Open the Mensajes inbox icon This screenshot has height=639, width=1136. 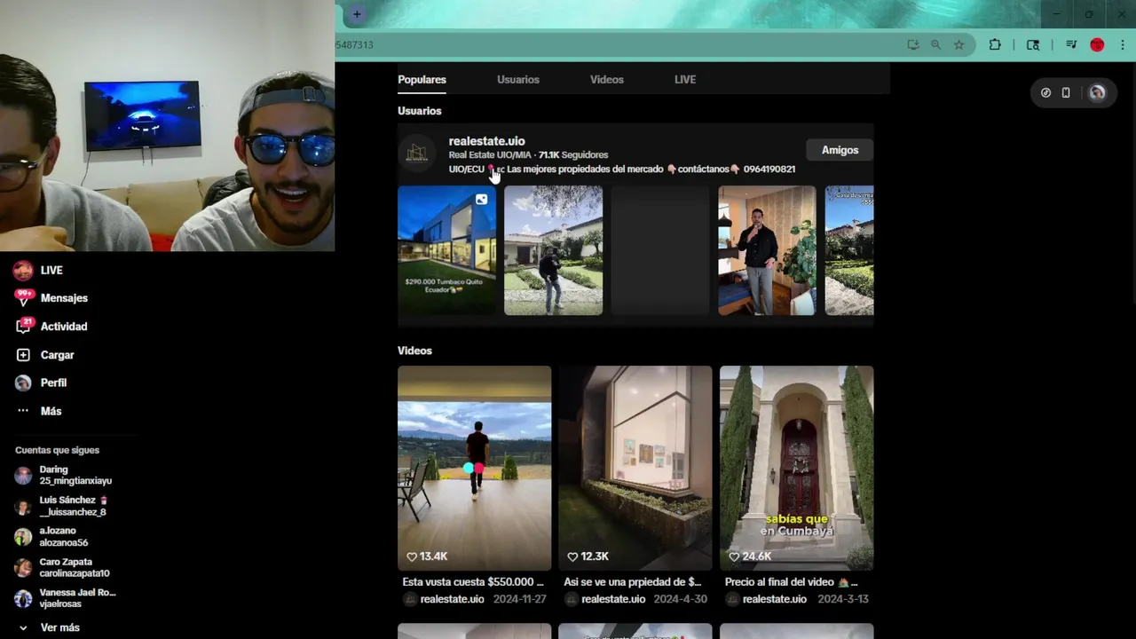pos(23,298)
